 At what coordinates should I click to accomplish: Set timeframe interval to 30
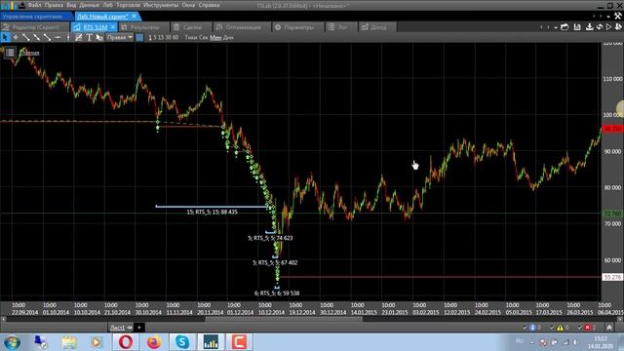point(168,37)
